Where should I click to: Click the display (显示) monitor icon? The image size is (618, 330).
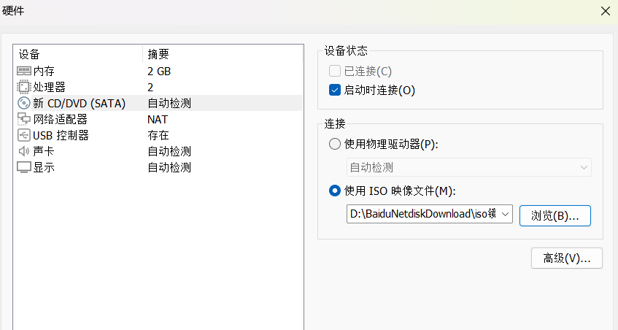(24, 167)
